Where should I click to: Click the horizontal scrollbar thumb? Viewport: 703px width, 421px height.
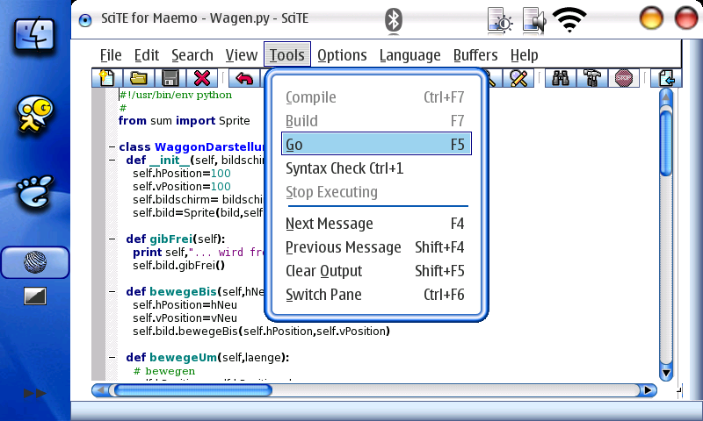point(193,390)
